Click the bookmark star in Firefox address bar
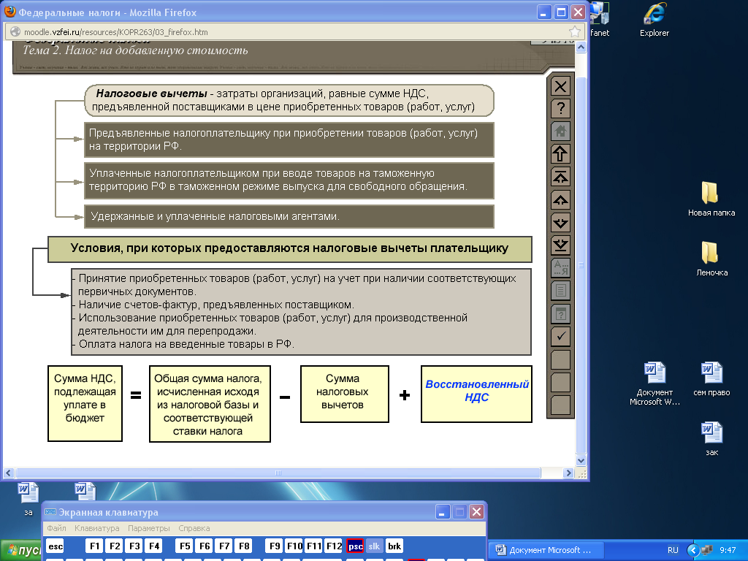Image resolution: width=748 pixels, height=561 pixels. [574, 32]
